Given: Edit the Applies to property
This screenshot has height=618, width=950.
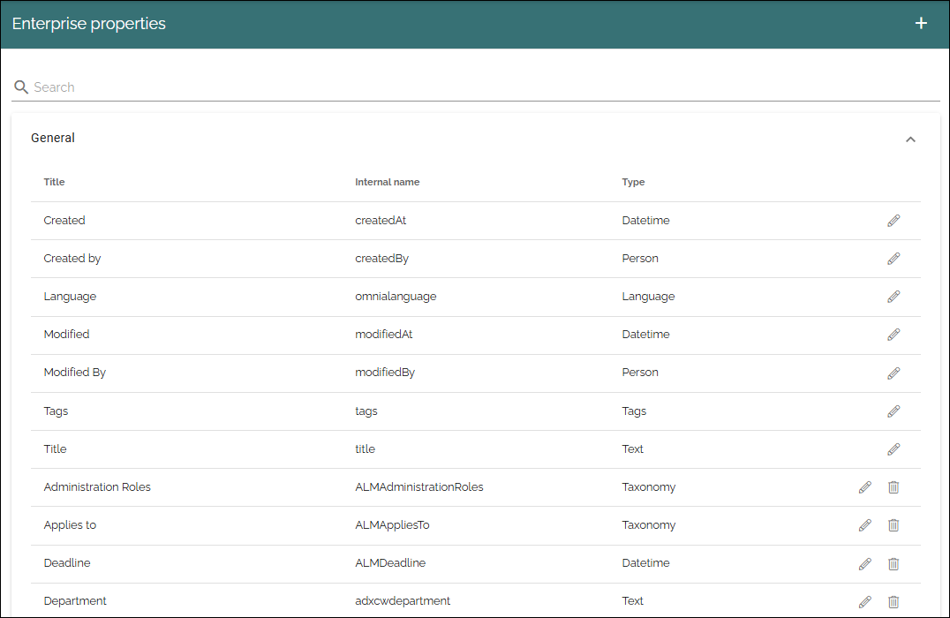Looking at the screenshot, I should pos(865,525).
